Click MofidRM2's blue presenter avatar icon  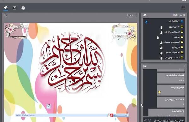182,21
